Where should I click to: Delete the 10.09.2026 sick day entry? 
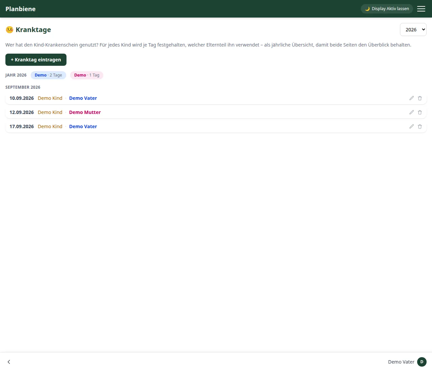(420, 98)
